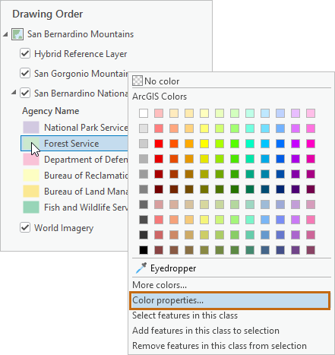Viewport: 335px width, 355px height.
Task: Click the Fish and Wildlife Service symbol patch
Action: tap(31, 207)
